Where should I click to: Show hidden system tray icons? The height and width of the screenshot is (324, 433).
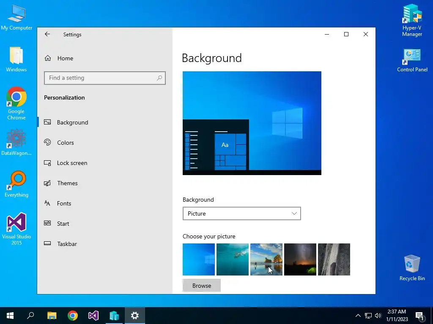358,316
